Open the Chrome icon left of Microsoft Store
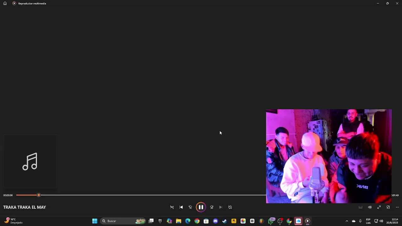402x226 pixels. [x=197, y=221]
